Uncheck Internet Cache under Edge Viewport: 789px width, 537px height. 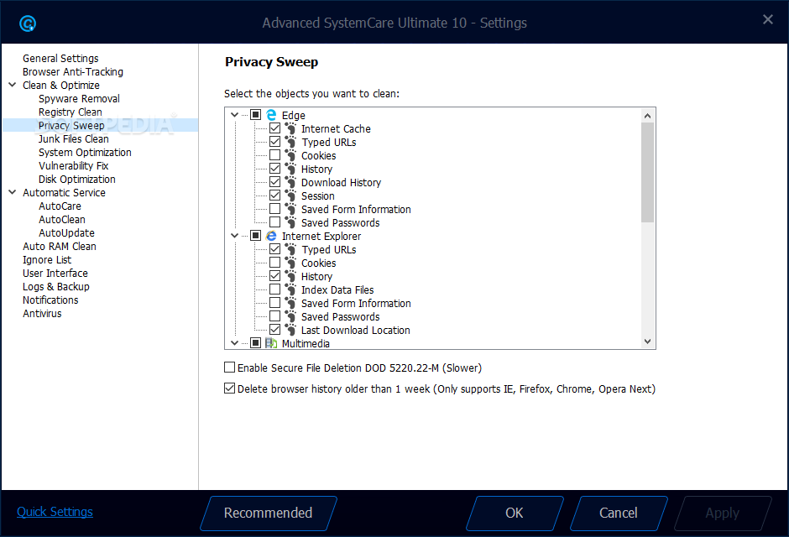(x=274, y=128)
